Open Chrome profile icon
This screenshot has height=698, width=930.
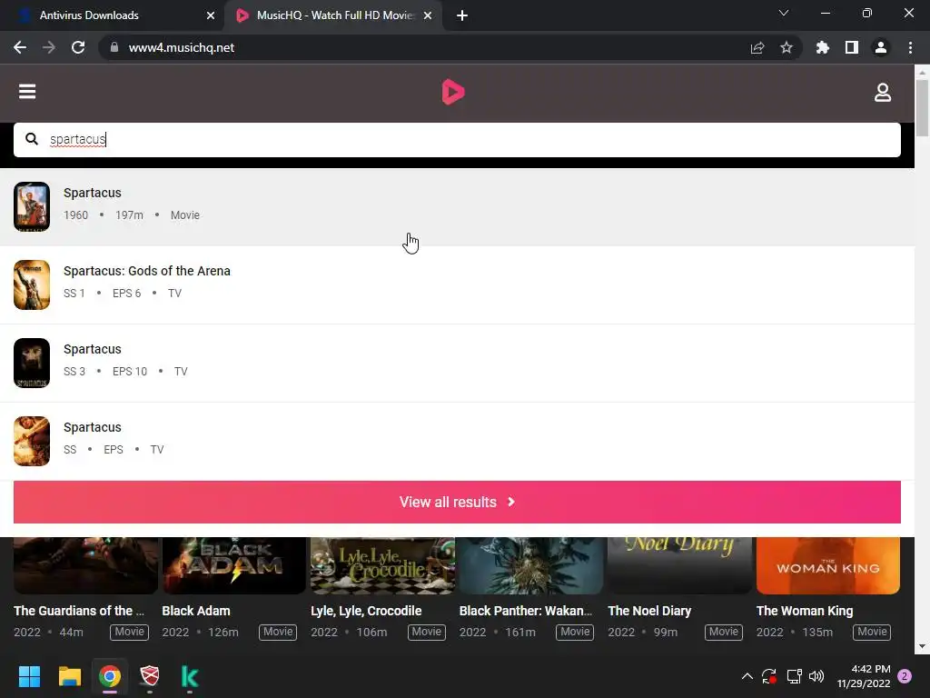click(881, 47)
